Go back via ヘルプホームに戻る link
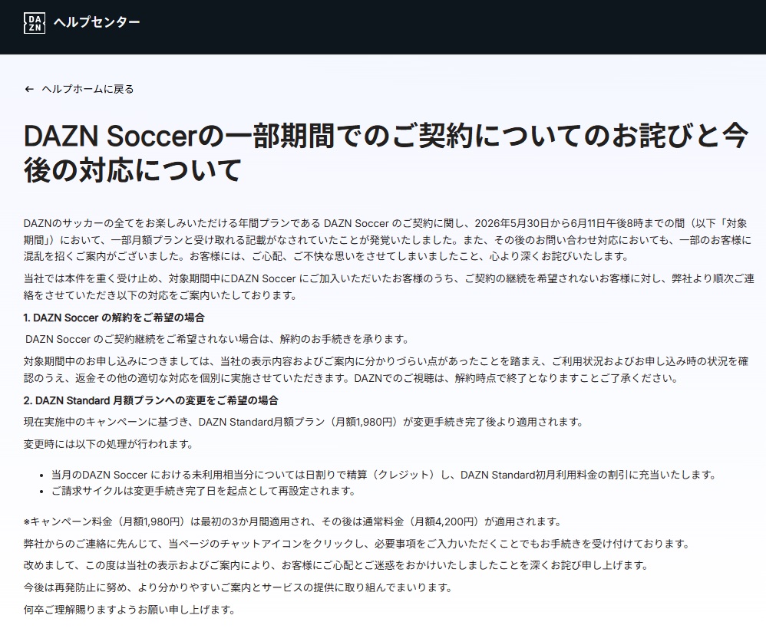This screenshot has width=766, height=635. (x=88, y=89)
